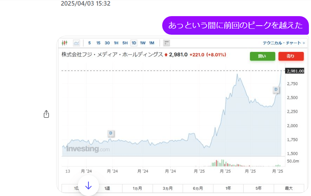Click the red 売り sell button
The width and height of the screenshot is (311, 196).
click(x=291, y=56)
